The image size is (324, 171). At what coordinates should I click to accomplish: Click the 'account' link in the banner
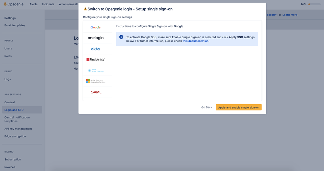(272, 15)
